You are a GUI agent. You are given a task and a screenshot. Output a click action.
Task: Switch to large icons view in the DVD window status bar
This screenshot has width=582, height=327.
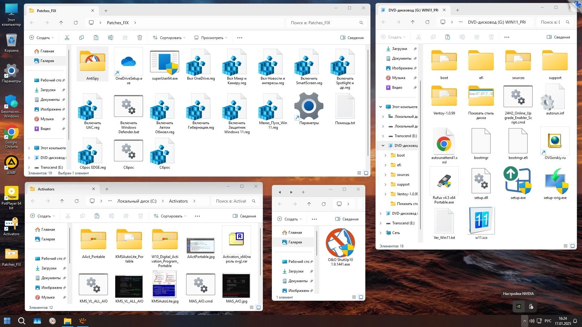572,246
